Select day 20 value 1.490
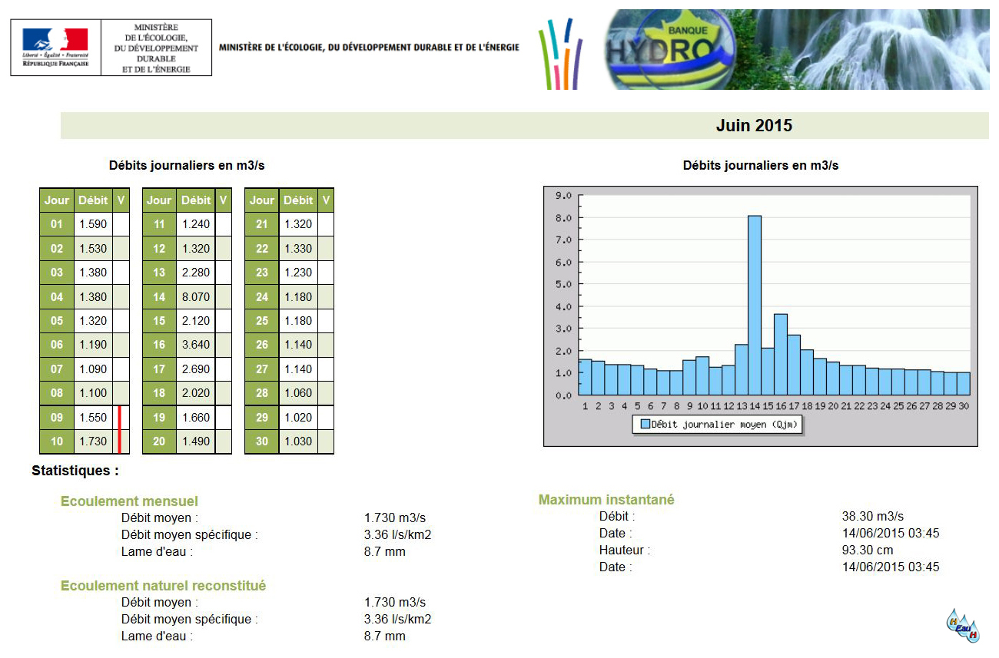This screenshot has width=999, height=658. coord(196,441)
